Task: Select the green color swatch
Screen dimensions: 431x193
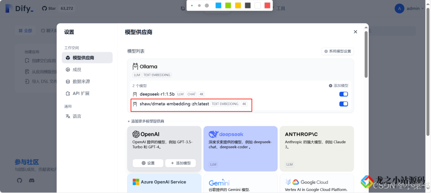Action: 228,5
